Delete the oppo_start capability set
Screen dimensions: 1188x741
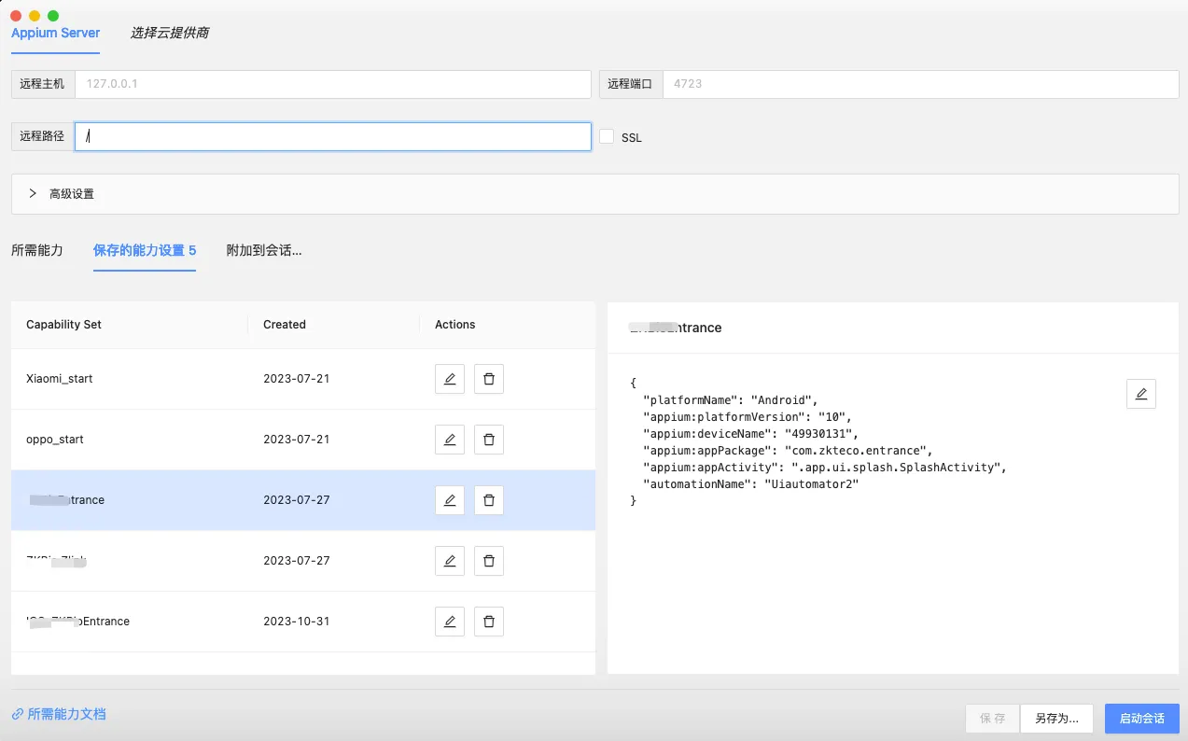click(x=489, y=440)
